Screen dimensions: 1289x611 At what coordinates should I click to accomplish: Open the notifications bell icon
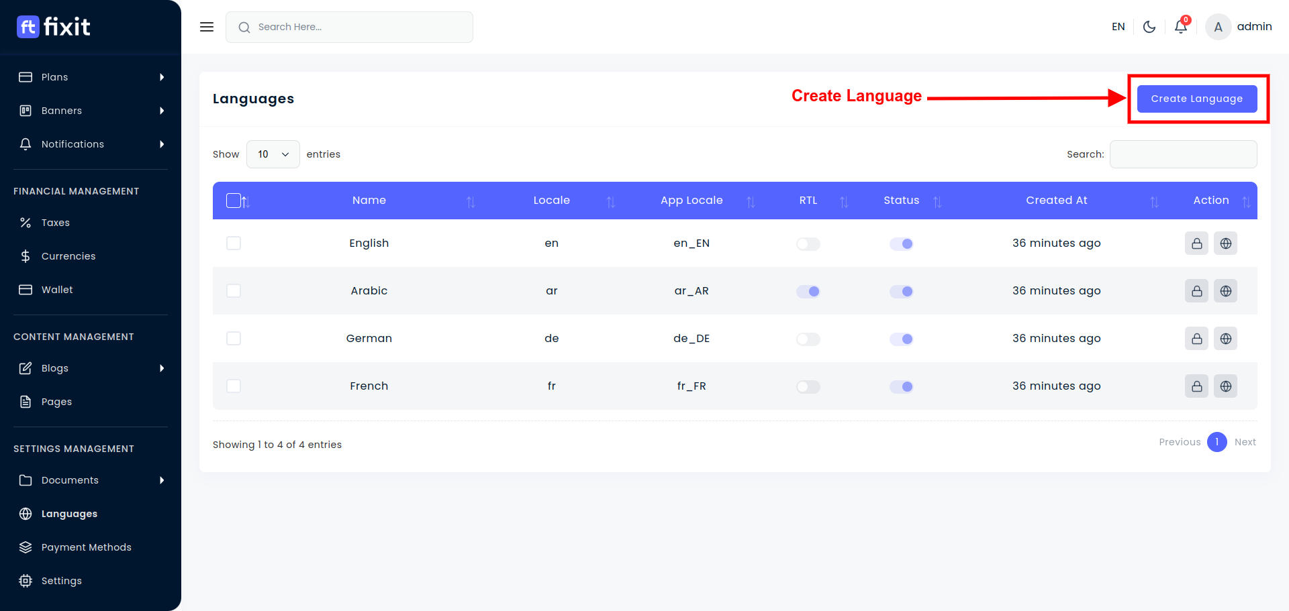coord(1181,26)
